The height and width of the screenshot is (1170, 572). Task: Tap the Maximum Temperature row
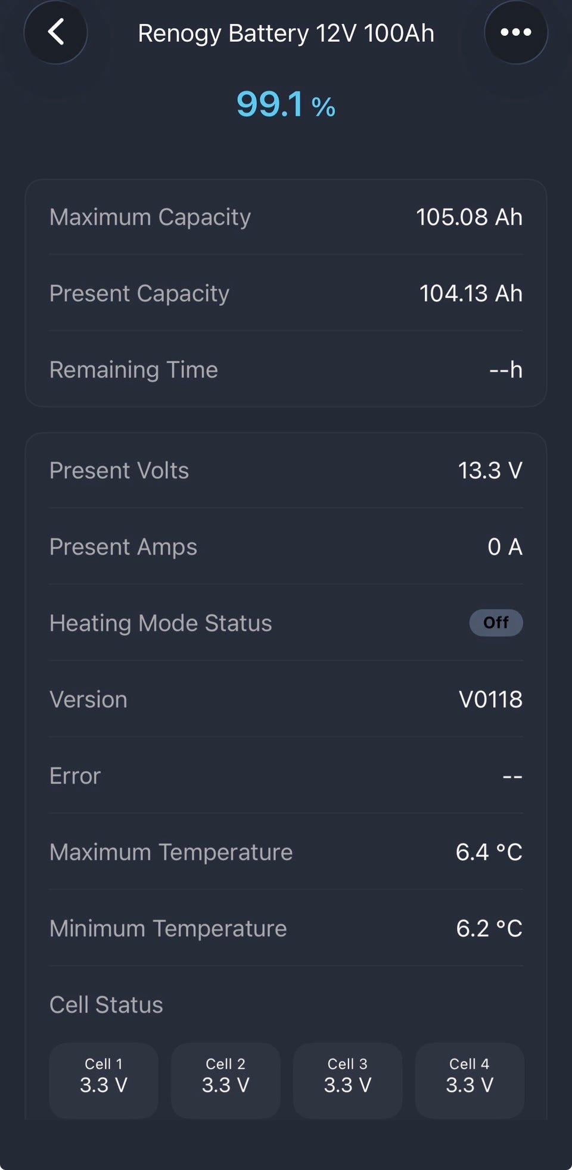[x=286, y=852]
